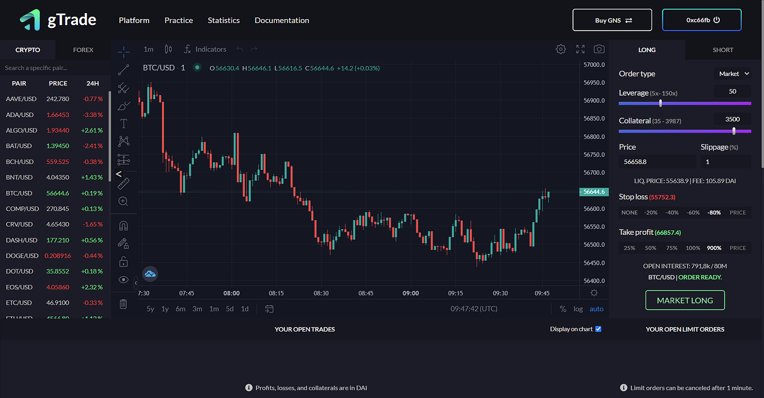The height and width of the screenshot is (398, 764).
Task: Open the Statistics menu item
Action: pyautogui.click(x=224, y=20)
